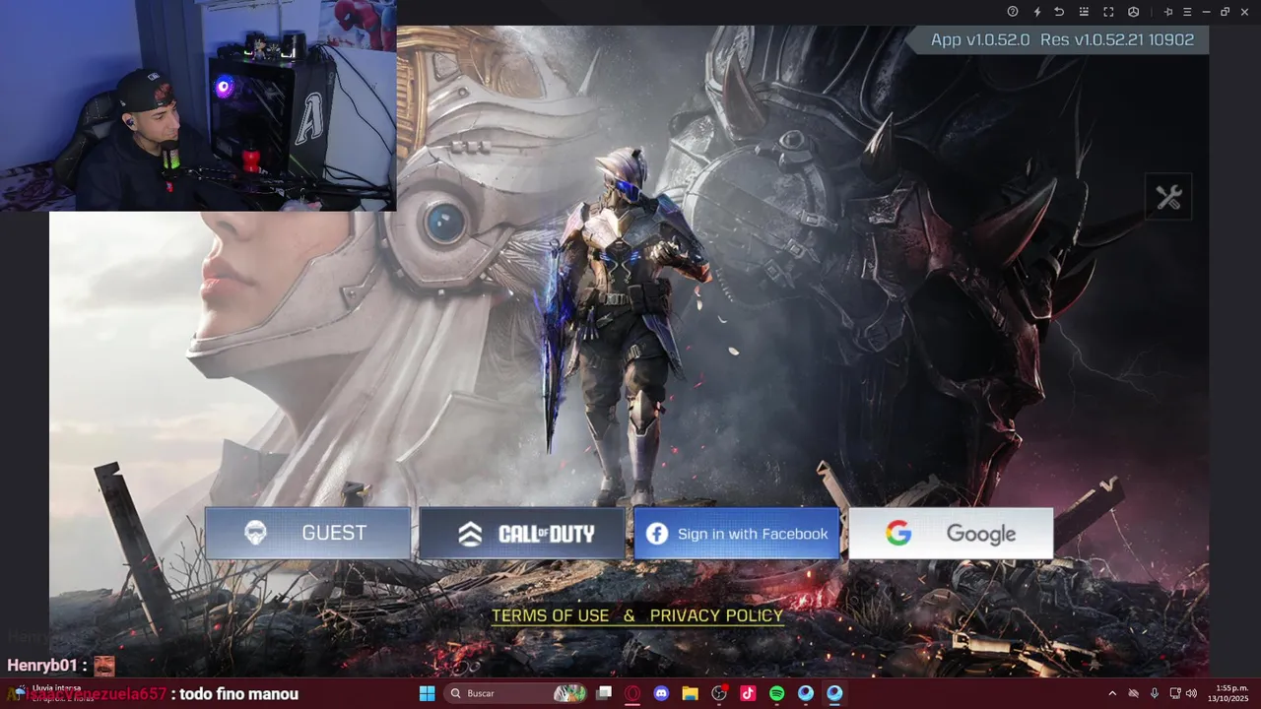Click chat message todo fino manou
The height and width of the screenshot is (709, 1261).
click(x=239, y=694)
